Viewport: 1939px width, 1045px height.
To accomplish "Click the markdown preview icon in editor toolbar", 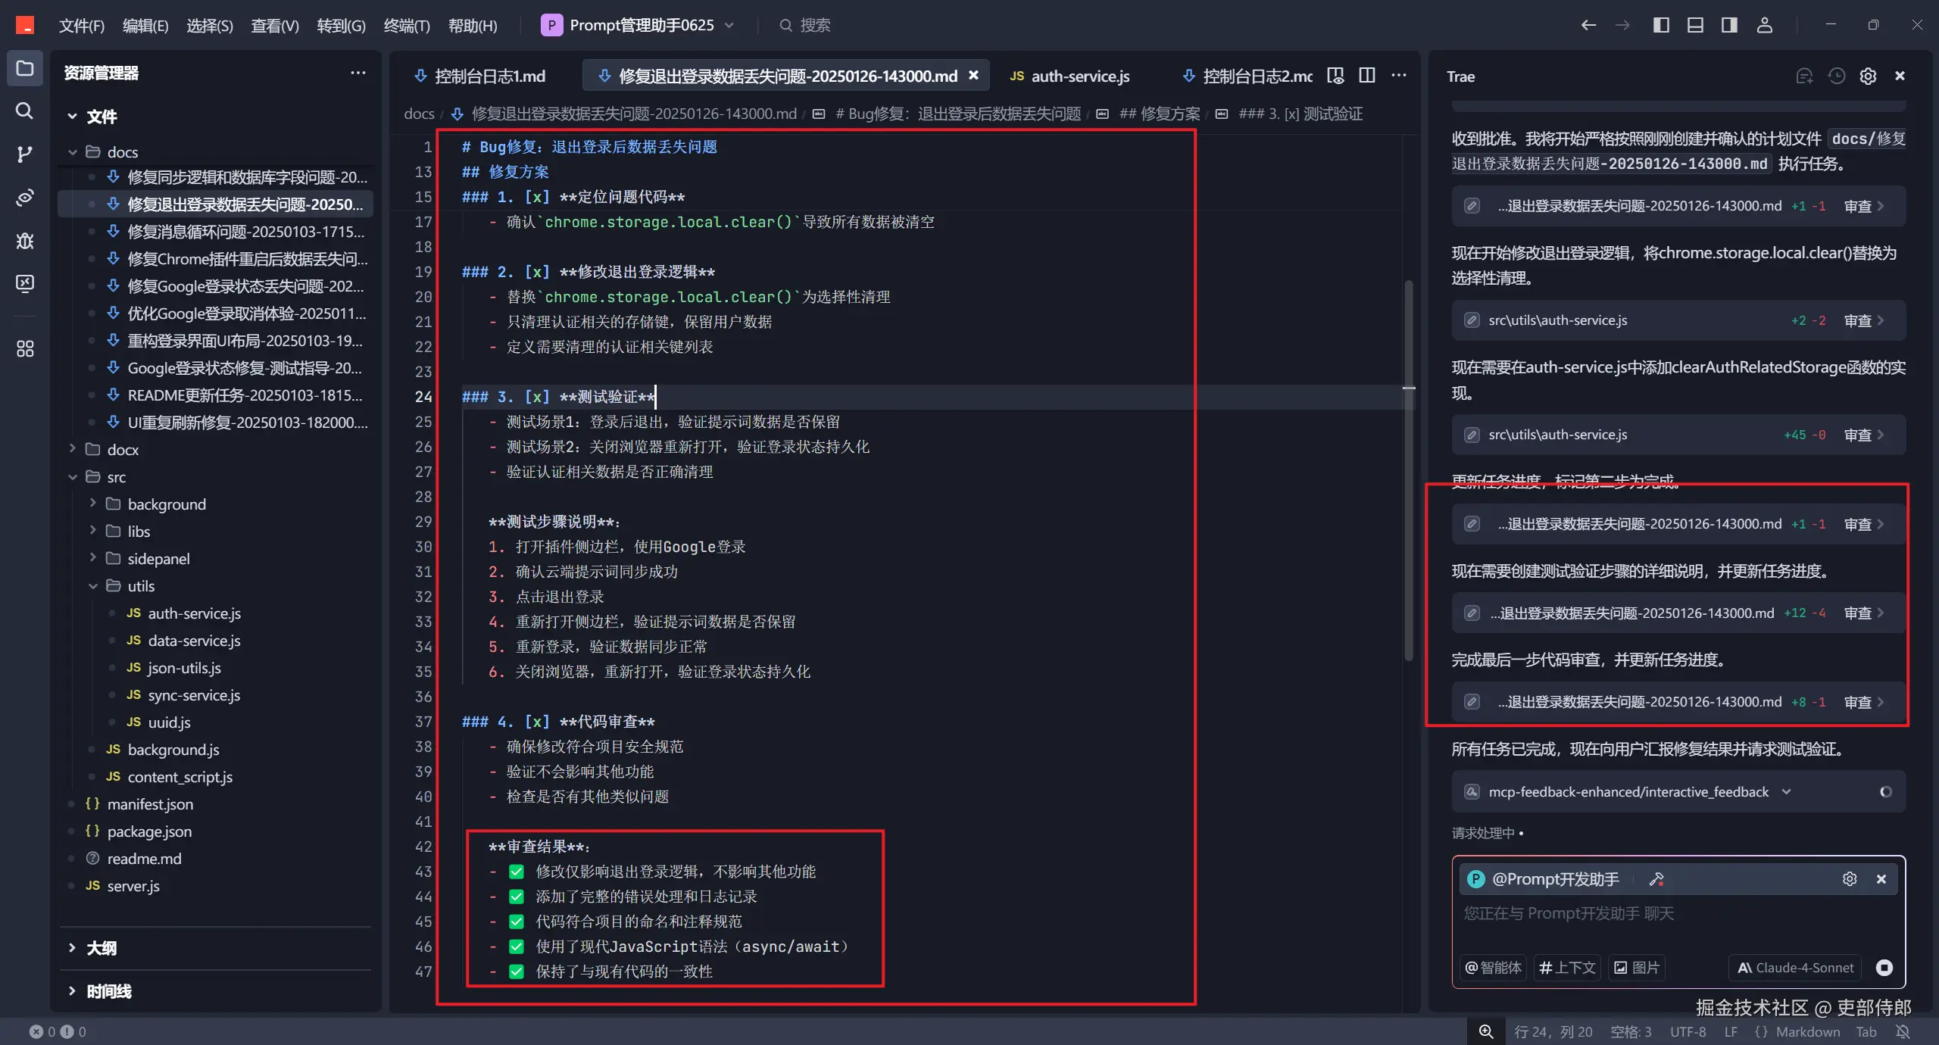I will point(1335,76).
